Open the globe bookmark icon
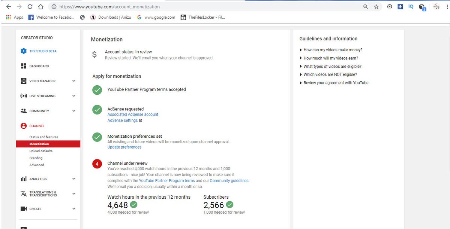 pos(82,17)
